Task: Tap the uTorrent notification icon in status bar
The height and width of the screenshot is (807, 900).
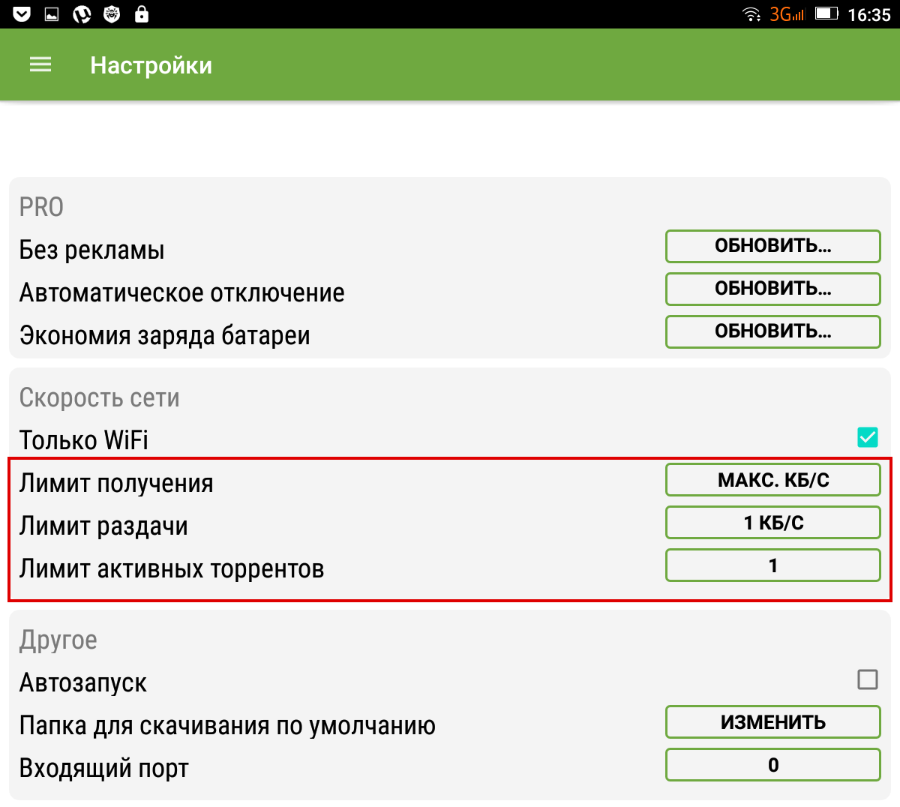Action: 82,14
